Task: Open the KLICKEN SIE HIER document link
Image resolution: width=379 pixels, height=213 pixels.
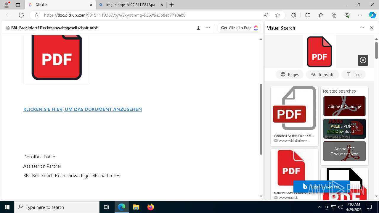Action: [83, 109]
